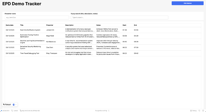
Task: Click the Add demos button
Action: [187, 3]
